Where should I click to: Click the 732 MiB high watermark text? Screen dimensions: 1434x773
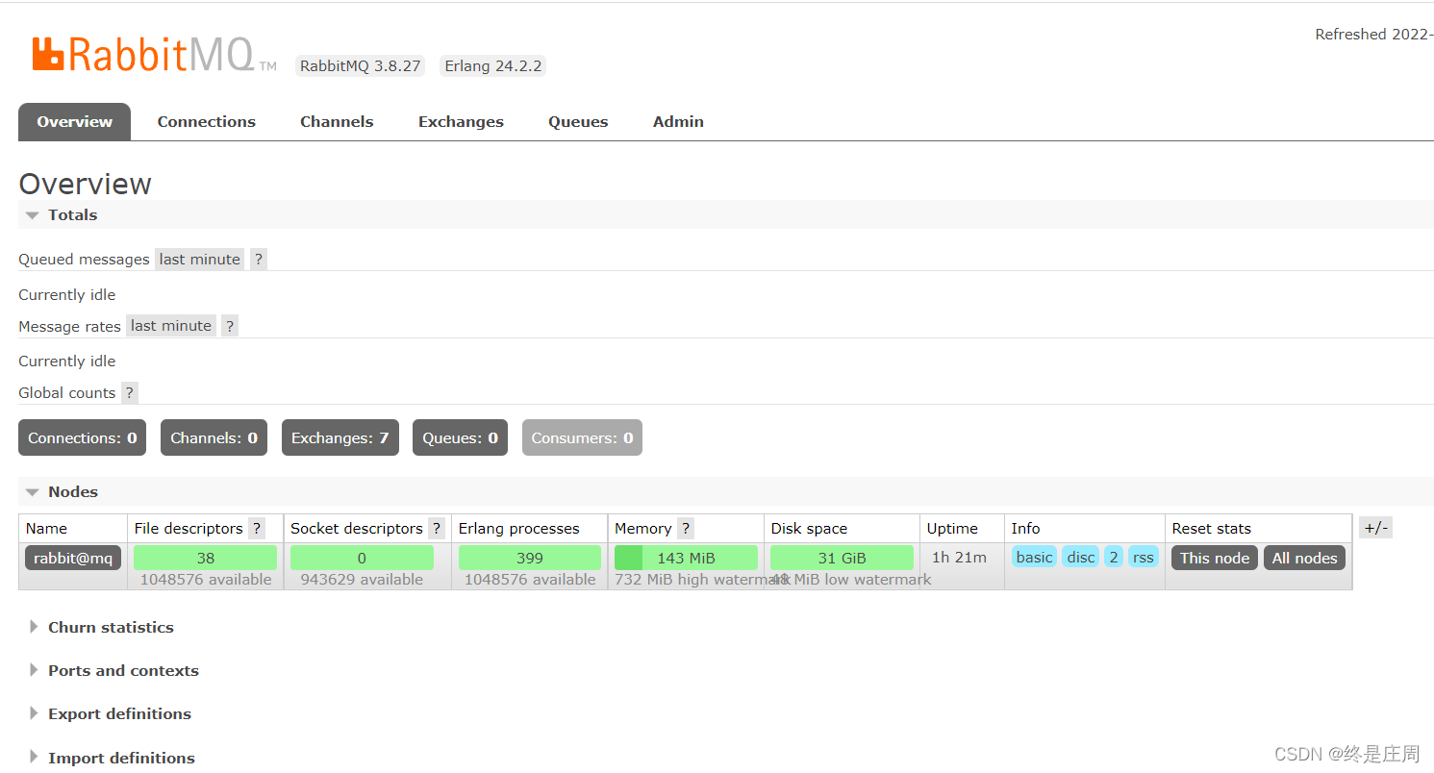click(x=702, y=580)
